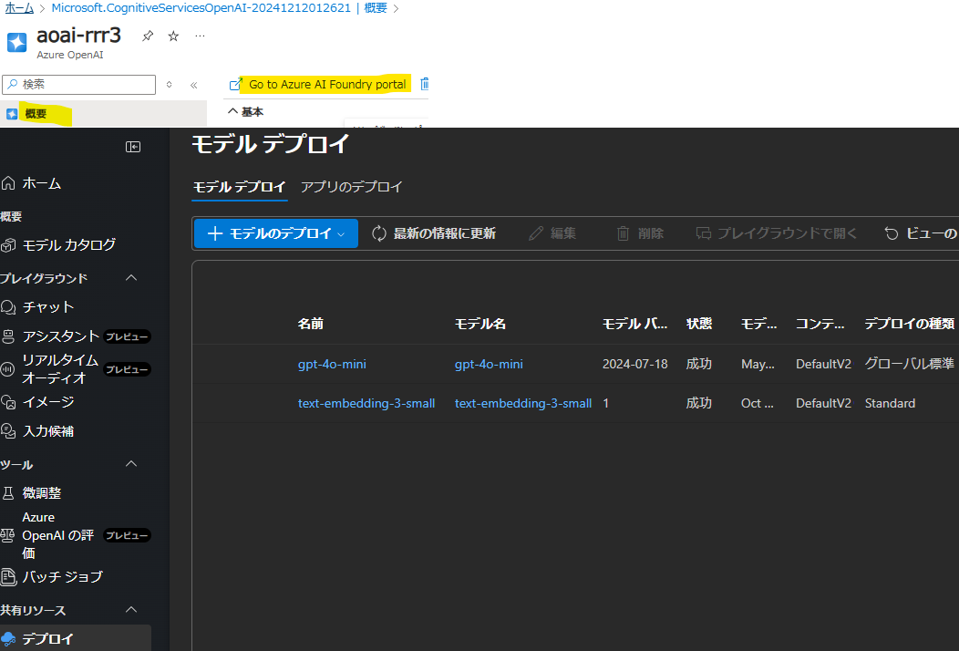Click the open in playground icon
Screen dimensions: 959x651
click(704, 233)
